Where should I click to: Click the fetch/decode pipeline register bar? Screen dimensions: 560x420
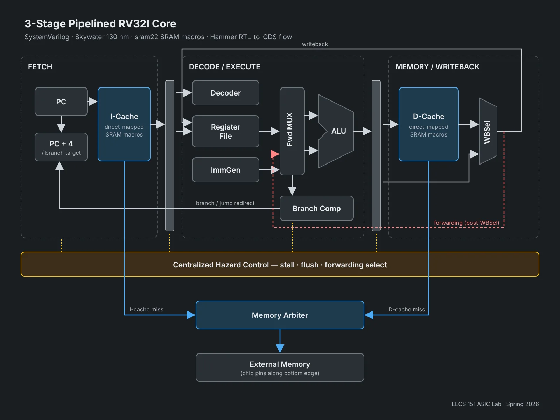pos(170,156)
